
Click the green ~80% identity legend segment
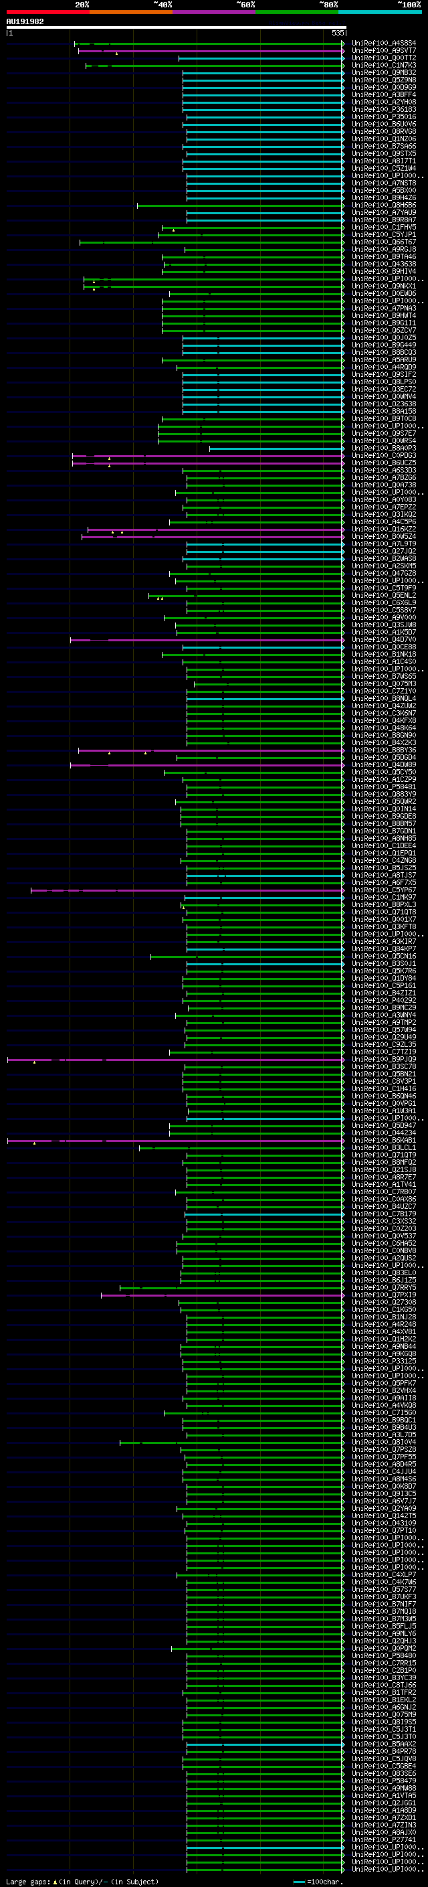pyautogui.click(x=297, y=13)
